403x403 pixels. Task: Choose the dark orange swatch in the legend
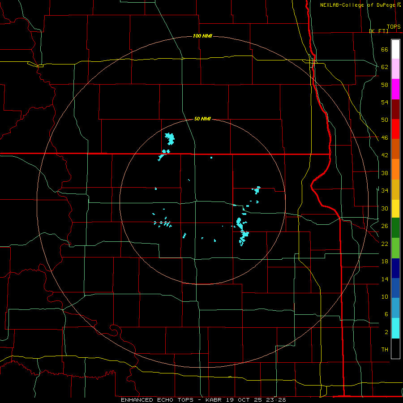[395, 149]
